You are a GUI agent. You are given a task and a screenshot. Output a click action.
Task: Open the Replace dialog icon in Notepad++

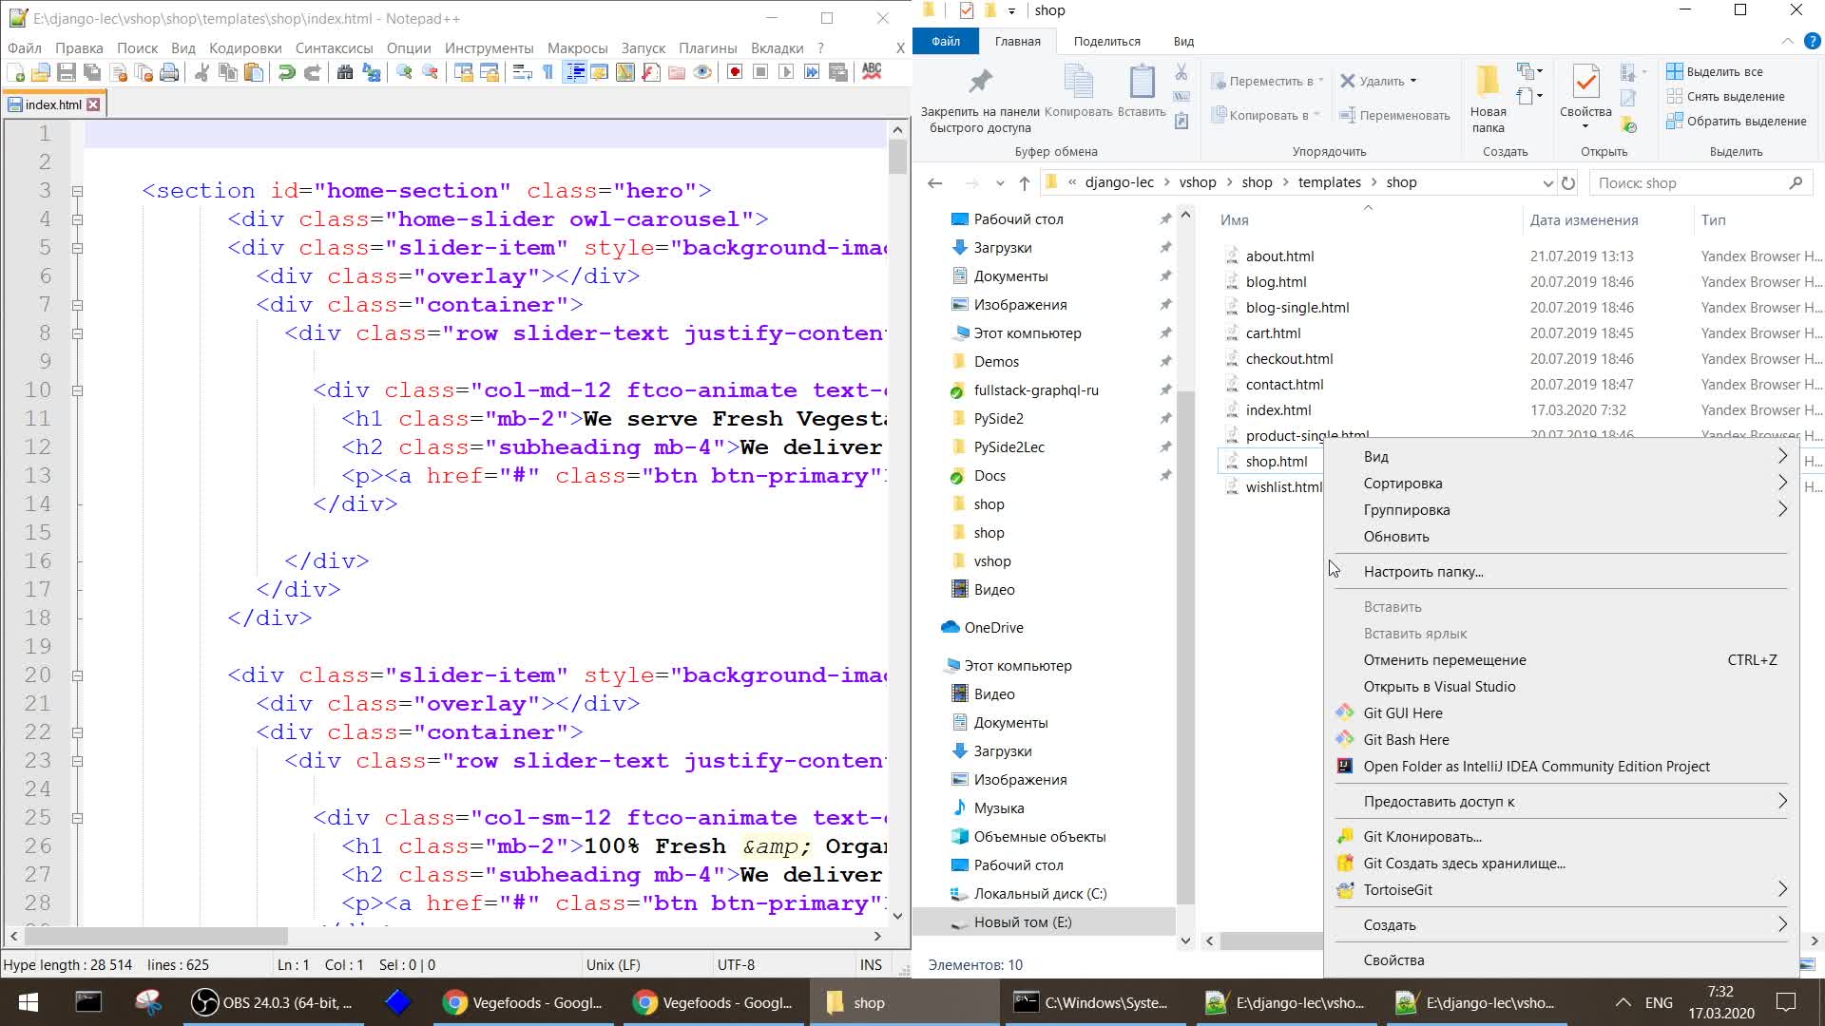[372, 72]
